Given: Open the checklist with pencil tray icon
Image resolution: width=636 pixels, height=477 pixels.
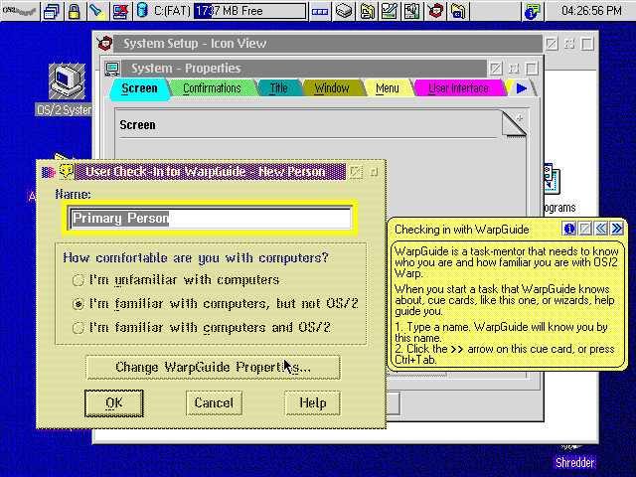Looking at the screenshot, I should (x=389, y=11).
